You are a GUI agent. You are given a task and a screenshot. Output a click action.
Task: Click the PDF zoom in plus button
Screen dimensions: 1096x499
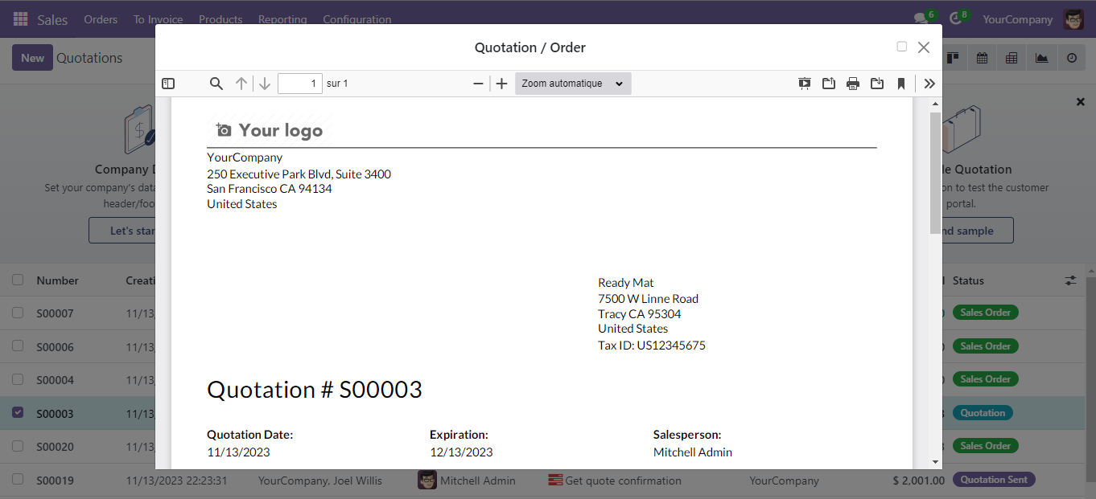[x=501, y=84]
